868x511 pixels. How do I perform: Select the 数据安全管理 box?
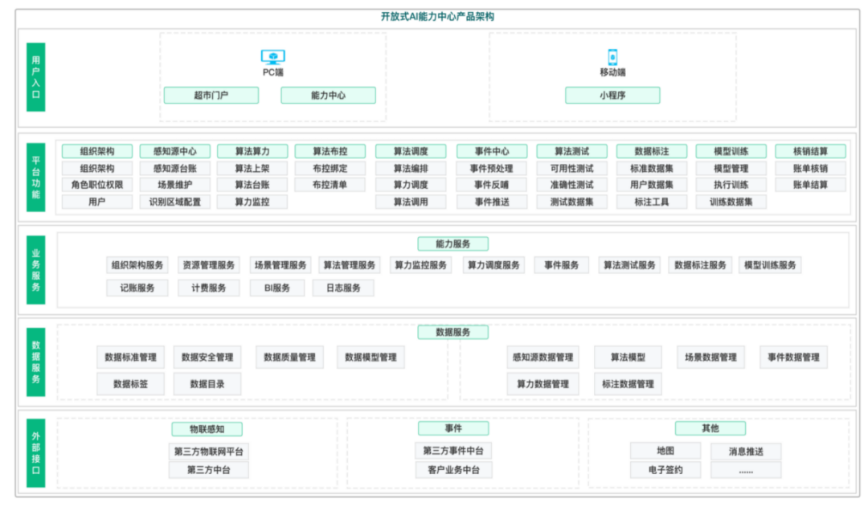[x=207, y=358]
